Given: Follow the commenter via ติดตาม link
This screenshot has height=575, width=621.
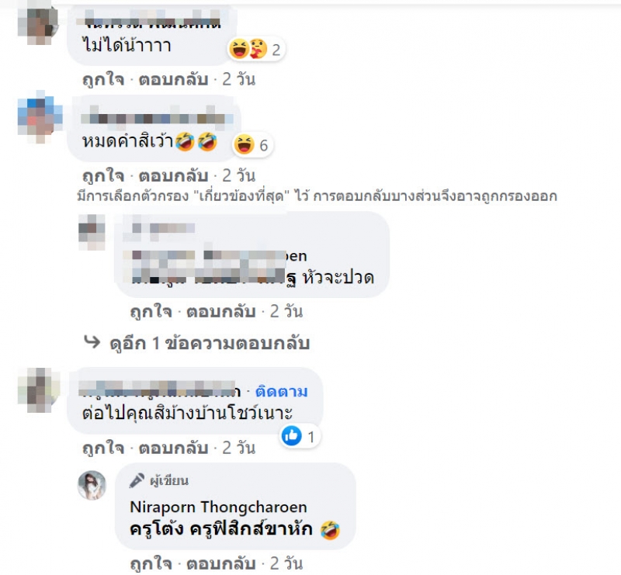Looking at the screenshot, I should [x=281, y=391].
